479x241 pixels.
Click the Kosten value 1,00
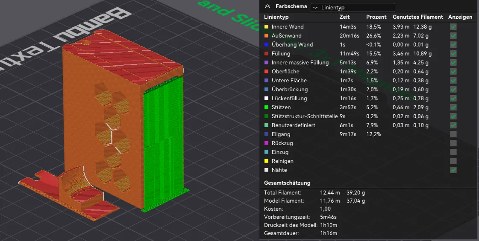(325, 209)
